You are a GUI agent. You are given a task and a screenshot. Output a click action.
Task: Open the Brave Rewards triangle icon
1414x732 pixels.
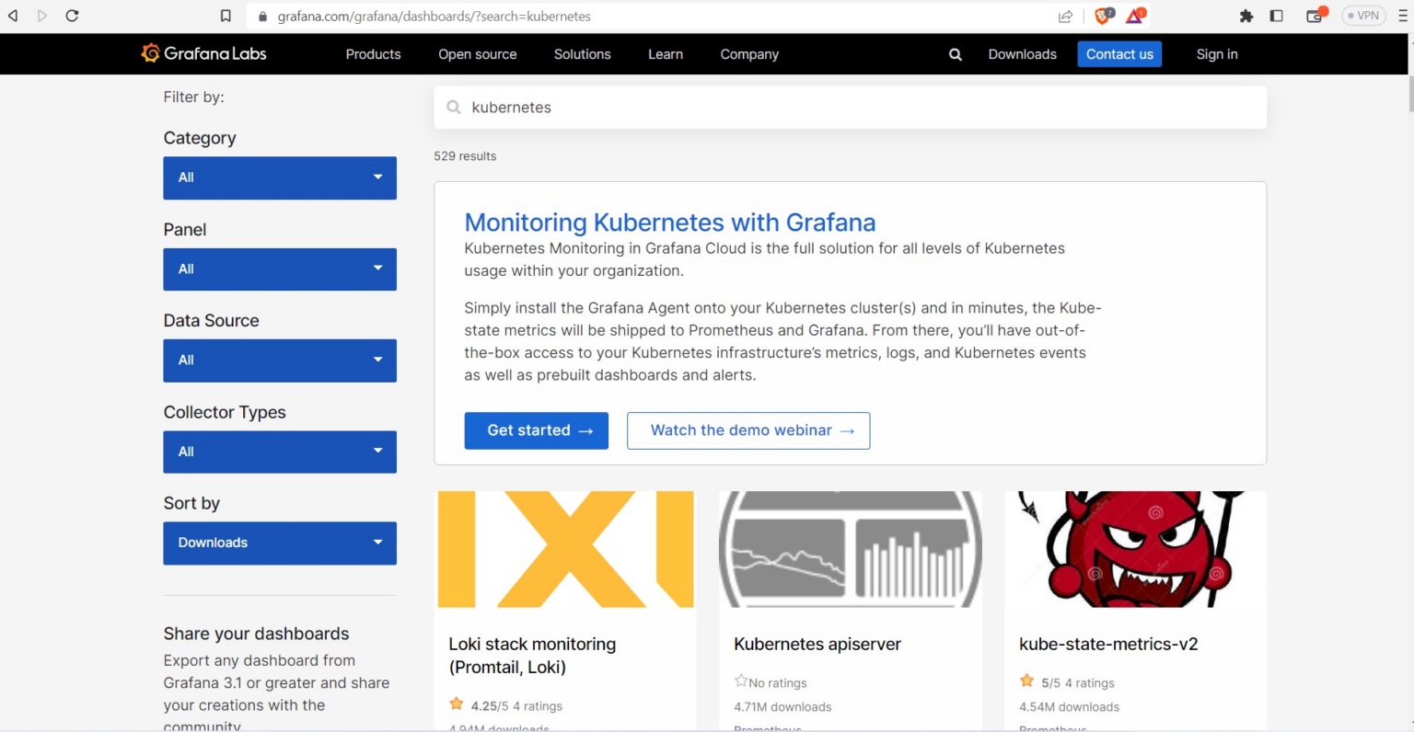1134,16
